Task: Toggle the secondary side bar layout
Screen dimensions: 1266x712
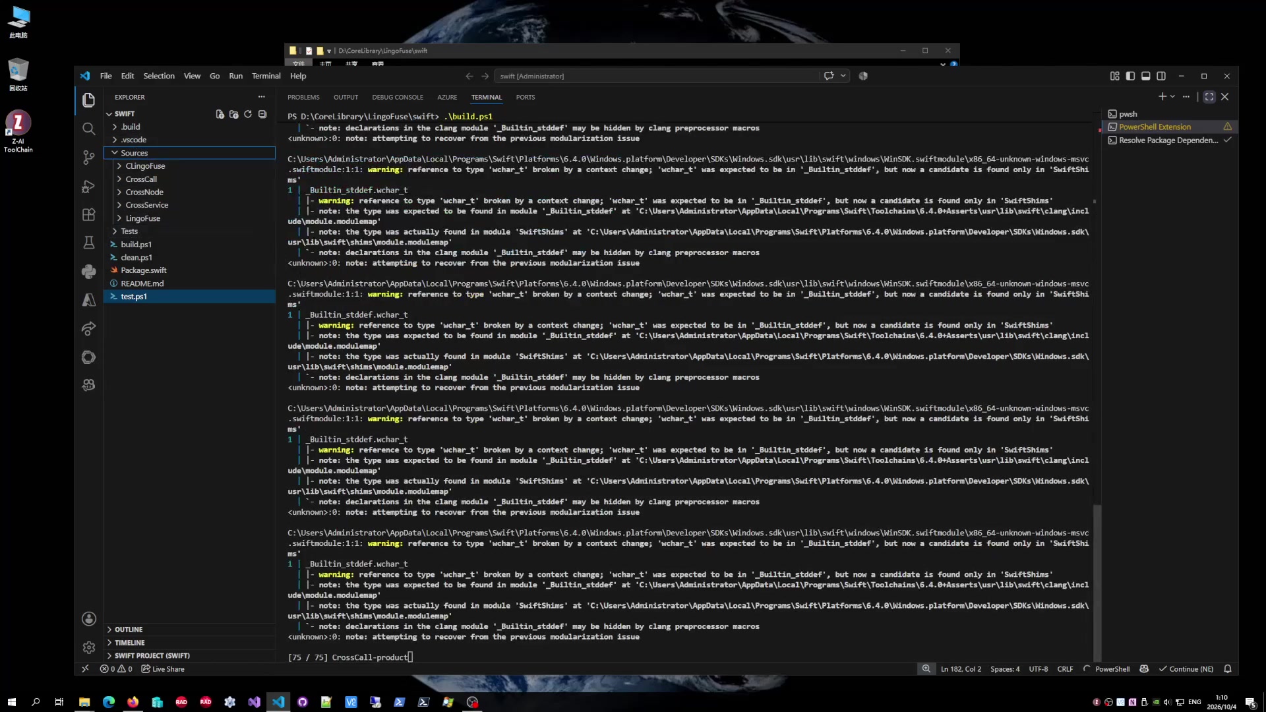Action: point(1161,76)
